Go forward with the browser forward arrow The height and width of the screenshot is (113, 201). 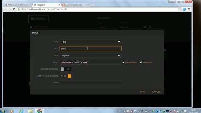click(10, 9)
